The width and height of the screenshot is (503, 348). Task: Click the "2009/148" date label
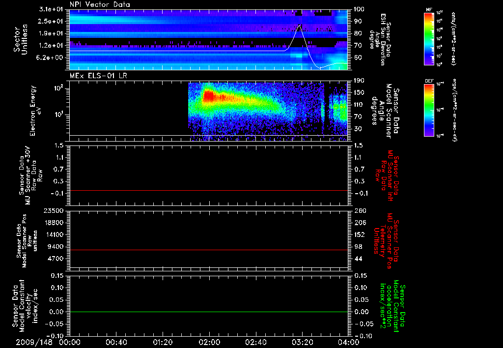[34, 342]
